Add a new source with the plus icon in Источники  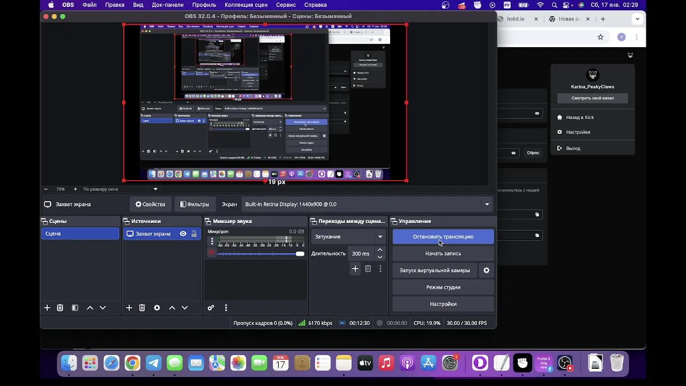point(129,308)
